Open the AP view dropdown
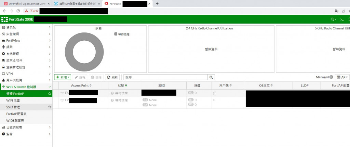Image resolution: width=350 pixels, height=147 pixels. (342, 77)
